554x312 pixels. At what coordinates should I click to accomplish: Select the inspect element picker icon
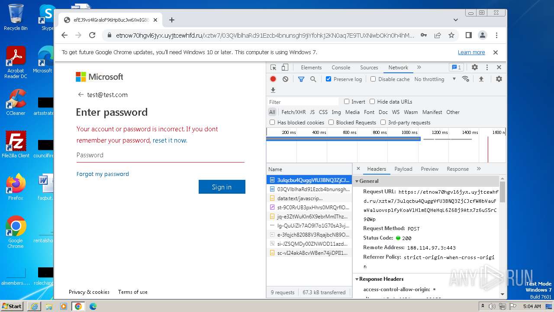coord(273,68)
